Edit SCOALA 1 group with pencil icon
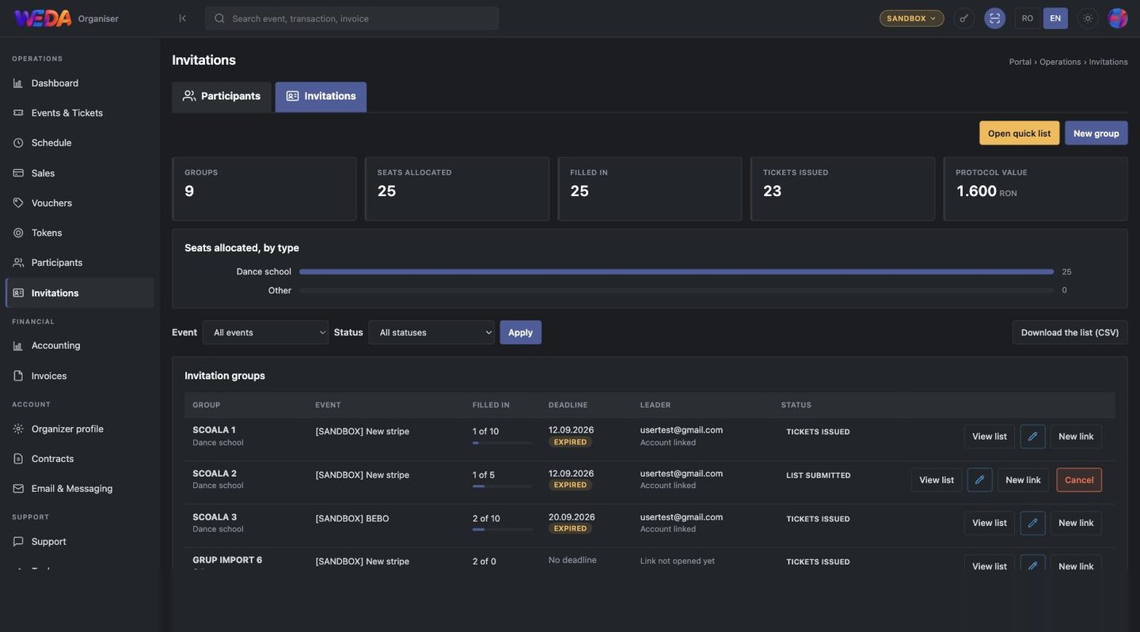Screen dimensions: 1140x632 [x=1032, y=437]
